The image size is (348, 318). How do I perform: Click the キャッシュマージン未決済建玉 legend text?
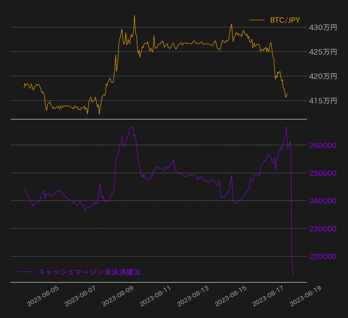[89, 272]
